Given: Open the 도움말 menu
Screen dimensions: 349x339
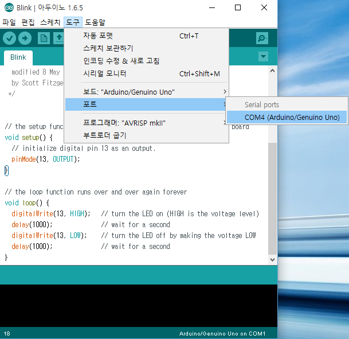Looking at the screenshot, I should 95,22.
